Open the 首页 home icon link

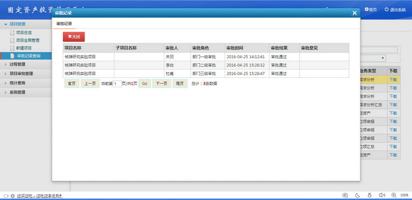370,10
